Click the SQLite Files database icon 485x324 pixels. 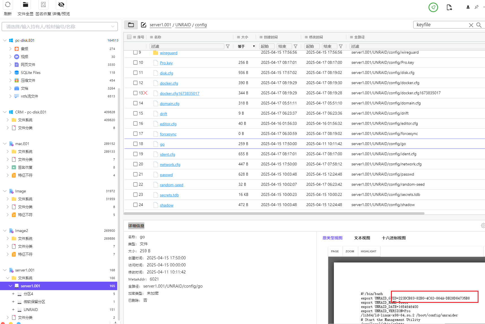[x=17, y=73]
